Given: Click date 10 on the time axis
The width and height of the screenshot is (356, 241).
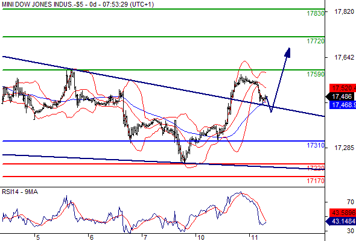Looking at the screenshot, I should click(201, 237).
